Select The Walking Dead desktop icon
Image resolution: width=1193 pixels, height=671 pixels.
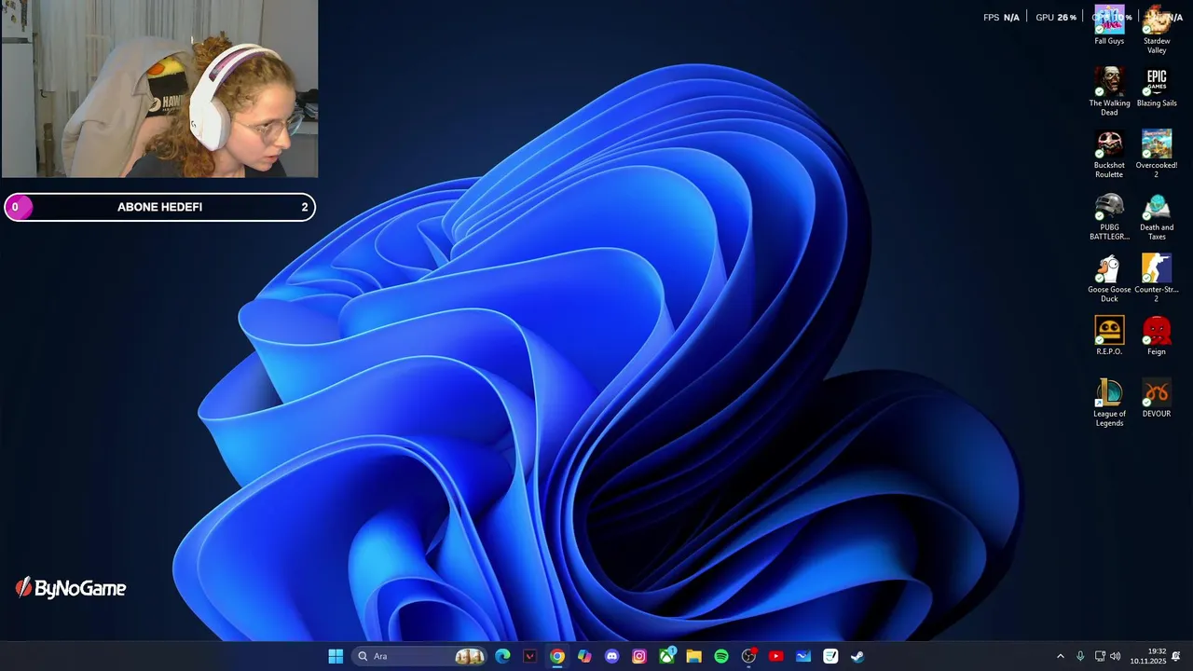(x=1109, y=91)
